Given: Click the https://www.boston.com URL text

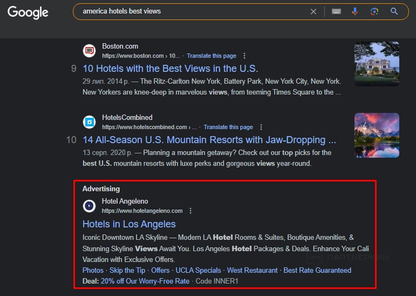Looking at the screenshot, I should pyautogui.click(x=133, y=56).
